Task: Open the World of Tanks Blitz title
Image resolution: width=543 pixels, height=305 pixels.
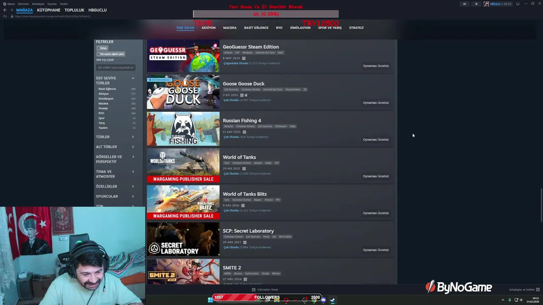Action: point(245,194)
